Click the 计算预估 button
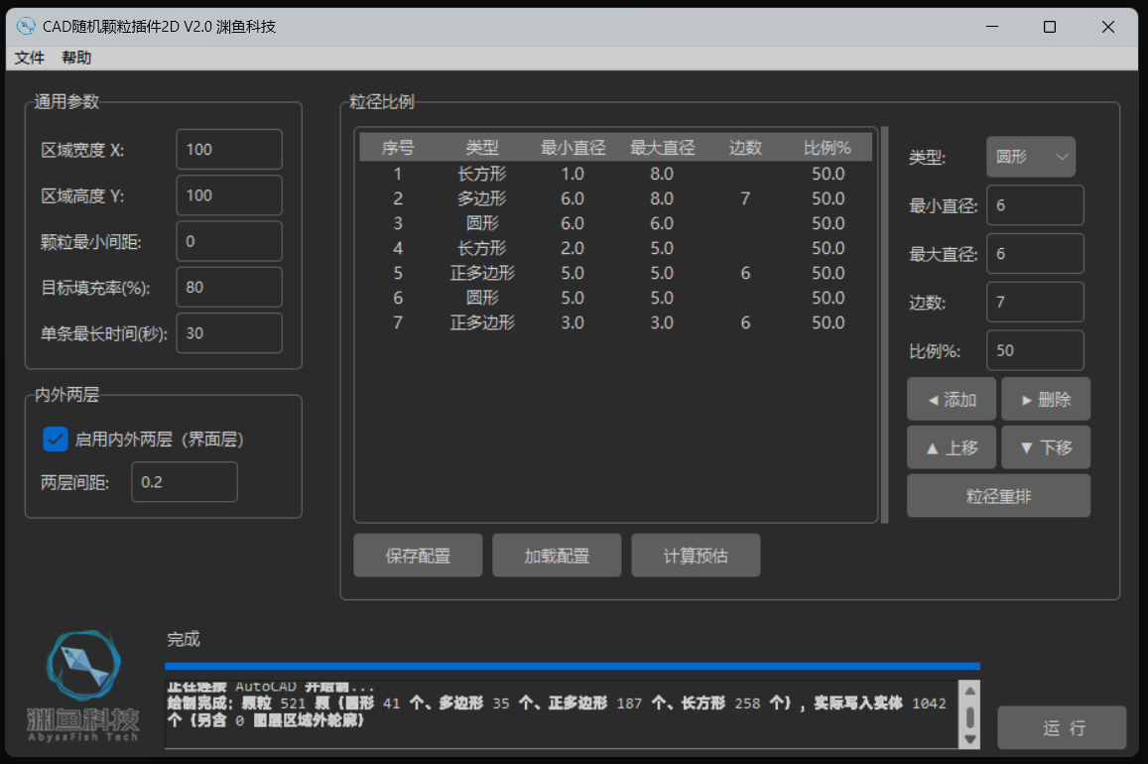This screenshot has height=764, width=1148. click(x=696, y=556)
